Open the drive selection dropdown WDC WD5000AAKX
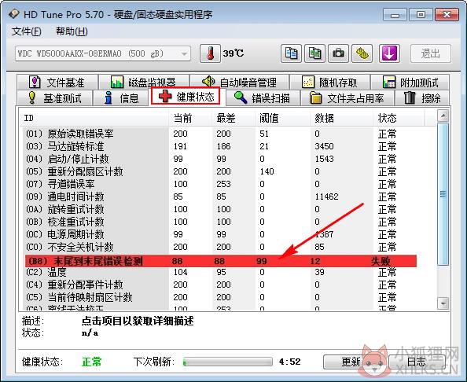The width and height of the screenshot is (467, 382). click(x=103, y=53)
